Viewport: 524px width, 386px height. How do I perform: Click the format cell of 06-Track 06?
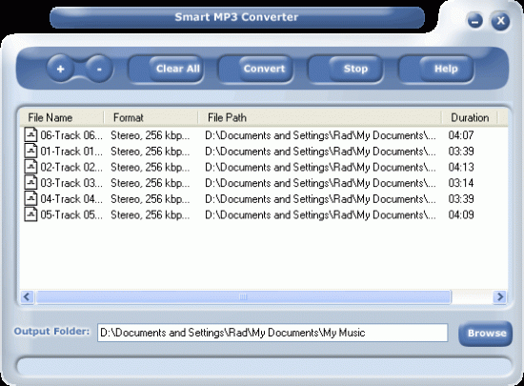(x=150, y=135)
